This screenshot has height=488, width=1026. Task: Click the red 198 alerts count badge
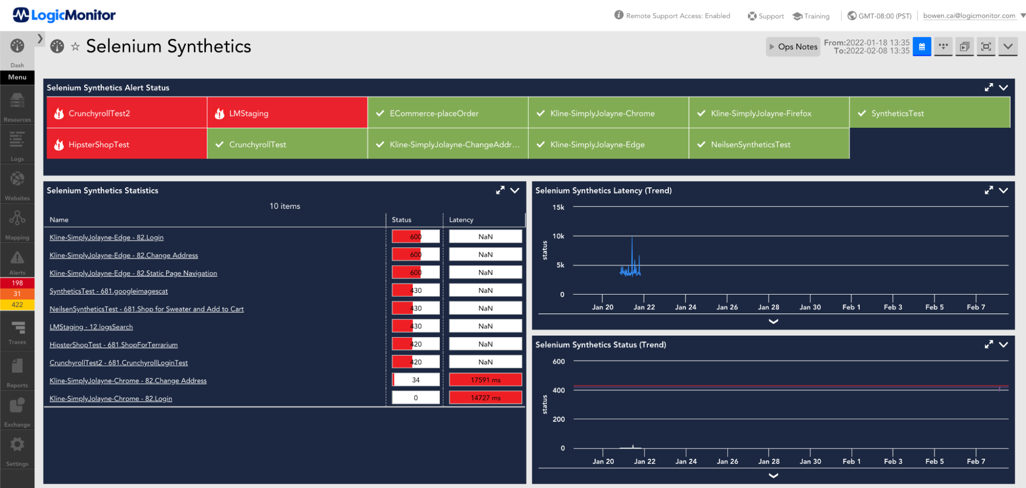click(x=17, y=283)
